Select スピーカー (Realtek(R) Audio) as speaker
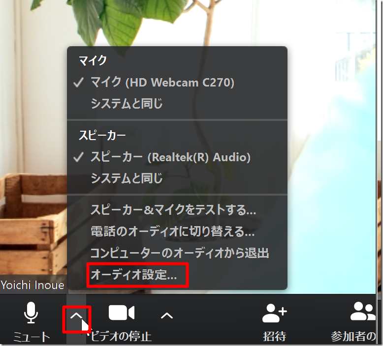The image size is (383, 346). click(x=170, y=157)
